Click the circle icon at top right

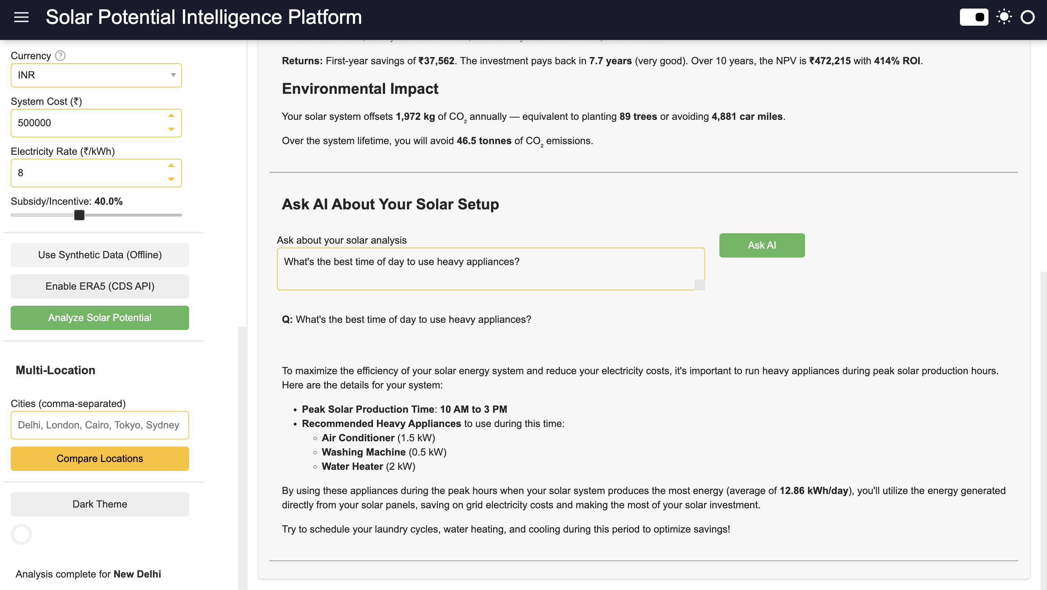[x=1027, y=17]
